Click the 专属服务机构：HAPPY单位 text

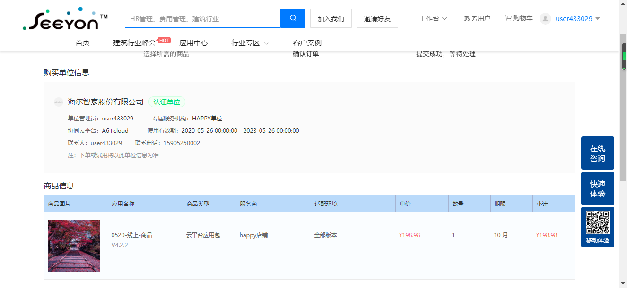(x=187, y=119)
